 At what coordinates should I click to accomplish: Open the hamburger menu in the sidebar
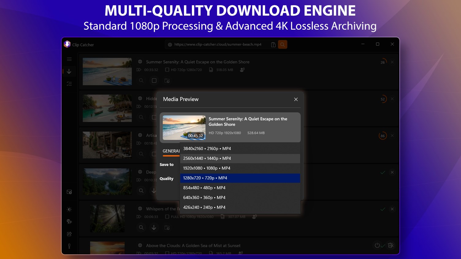point(69,59)
